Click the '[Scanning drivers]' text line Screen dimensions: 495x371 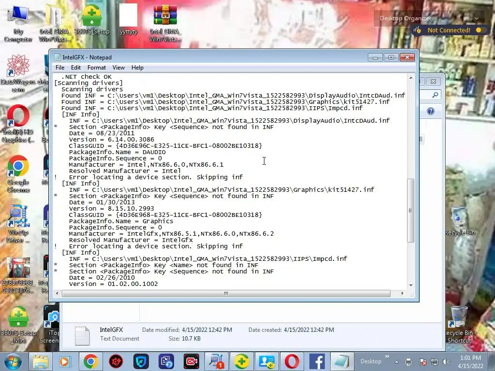[x=88, y=83]
